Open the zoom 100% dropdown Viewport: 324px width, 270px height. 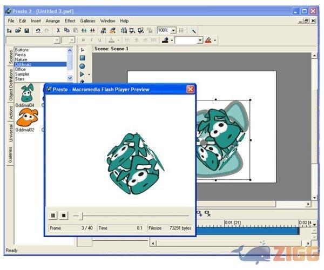click(x=173, y=31)
